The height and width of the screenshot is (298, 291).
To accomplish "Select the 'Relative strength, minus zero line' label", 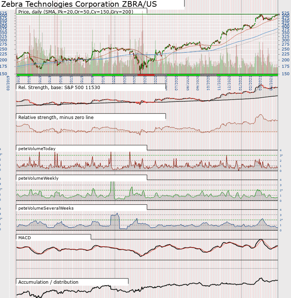I will click(56, 118).
